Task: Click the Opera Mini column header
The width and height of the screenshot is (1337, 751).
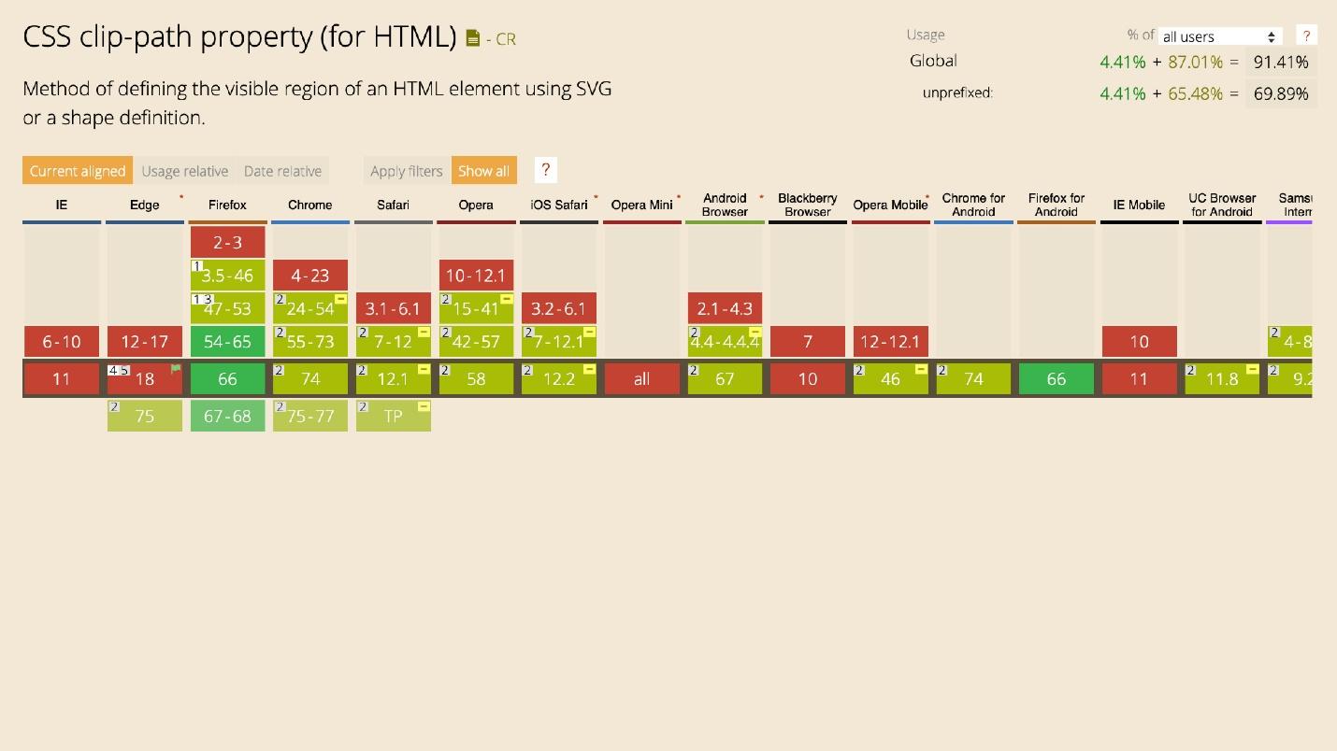Action: coord(642,205)
